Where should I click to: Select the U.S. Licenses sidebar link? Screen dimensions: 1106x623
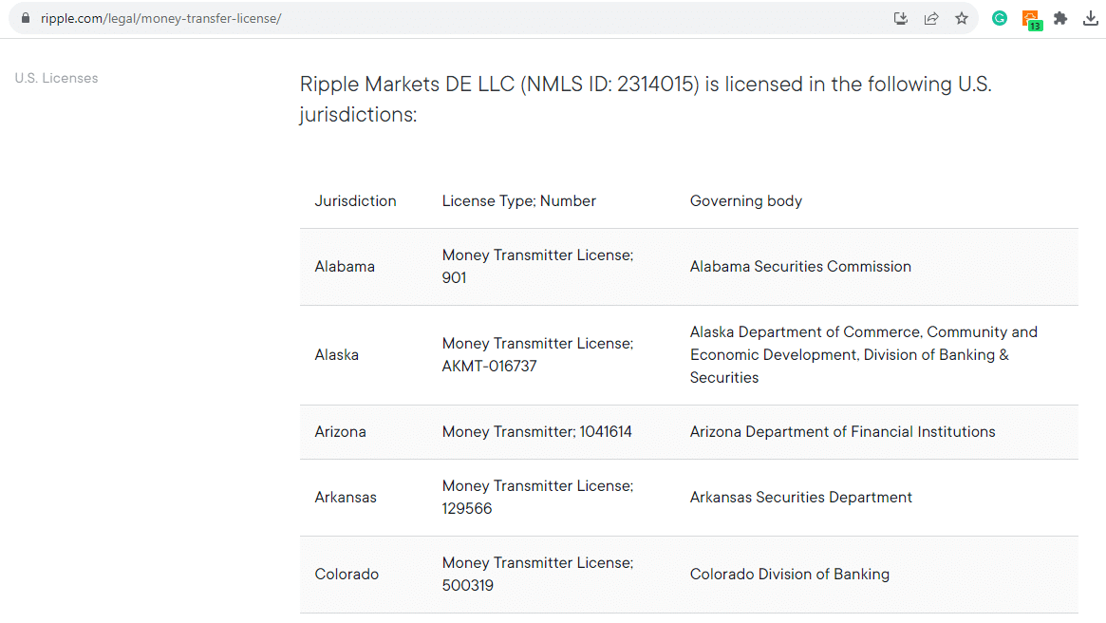(x=56, y=78)
